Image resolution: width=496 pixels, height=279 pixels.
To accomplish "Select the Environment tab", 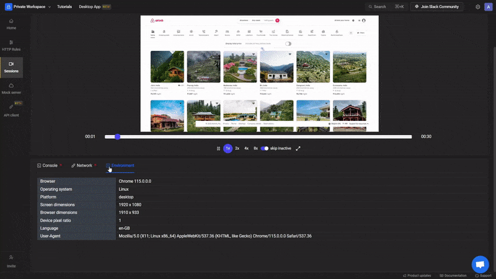I will coord(120,166).
